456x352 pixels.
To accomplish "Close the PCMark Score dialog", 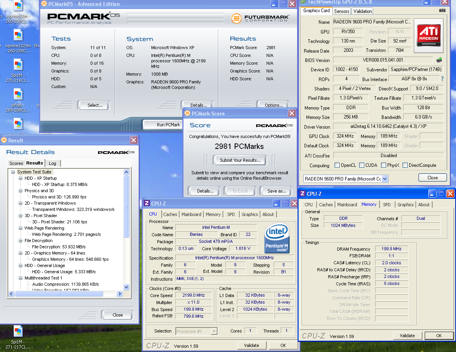I will point(292,113).
